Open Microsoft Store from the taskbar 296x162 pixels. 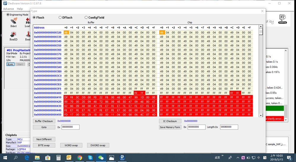click(x=48, y=158)
